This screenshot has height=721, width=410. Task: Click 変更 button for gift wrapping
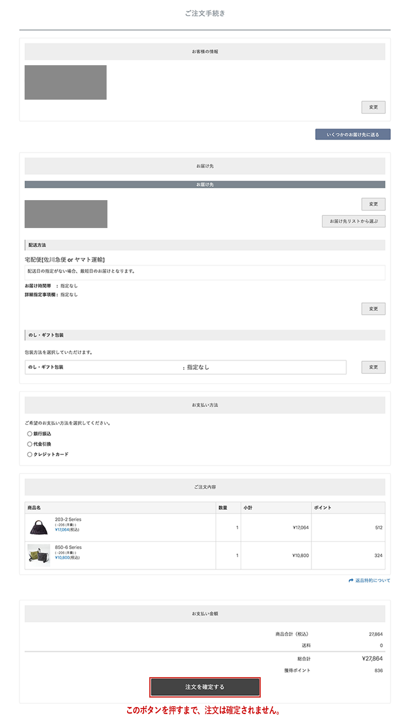(x=373, y=367)
